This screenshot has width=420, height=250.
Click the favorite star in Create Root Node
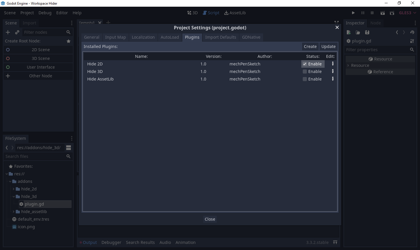tap(69, 41)
